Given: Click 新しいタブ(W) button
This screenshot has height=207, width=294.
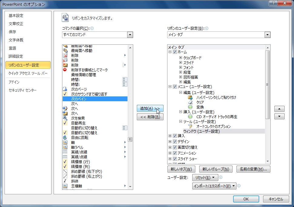Looking at the screenshot, I should pos(181,169).
